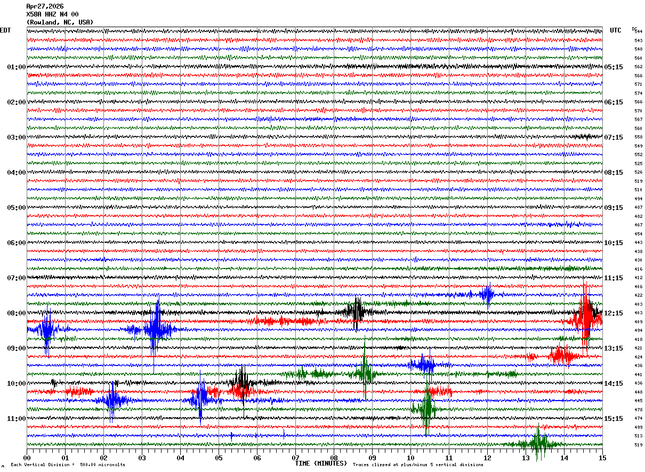Select the DC offset value '574'
This screenshot has width=645, height=472.
(638, 93)
